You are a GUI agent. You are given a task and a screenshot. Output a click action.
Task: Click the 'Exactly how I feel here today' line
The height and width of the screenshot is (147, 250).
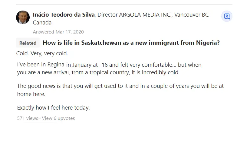[x=53, y=108]
